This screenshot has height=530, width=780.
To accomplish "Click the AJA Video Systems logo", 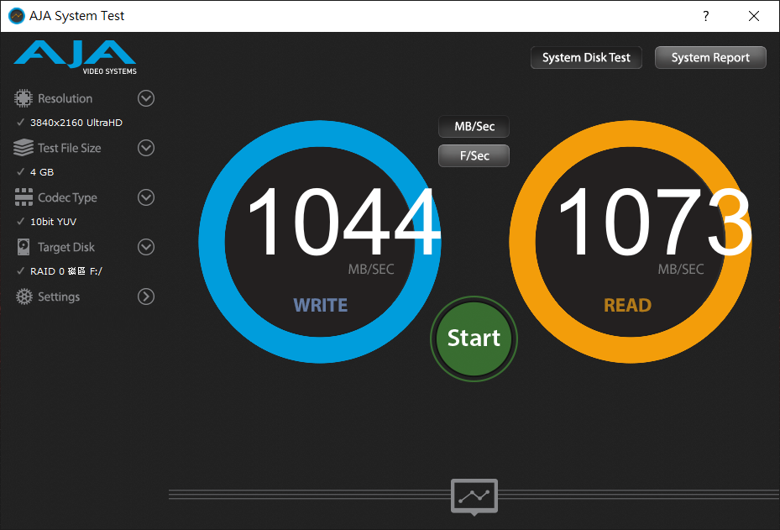I will click(x=75, y=57).
